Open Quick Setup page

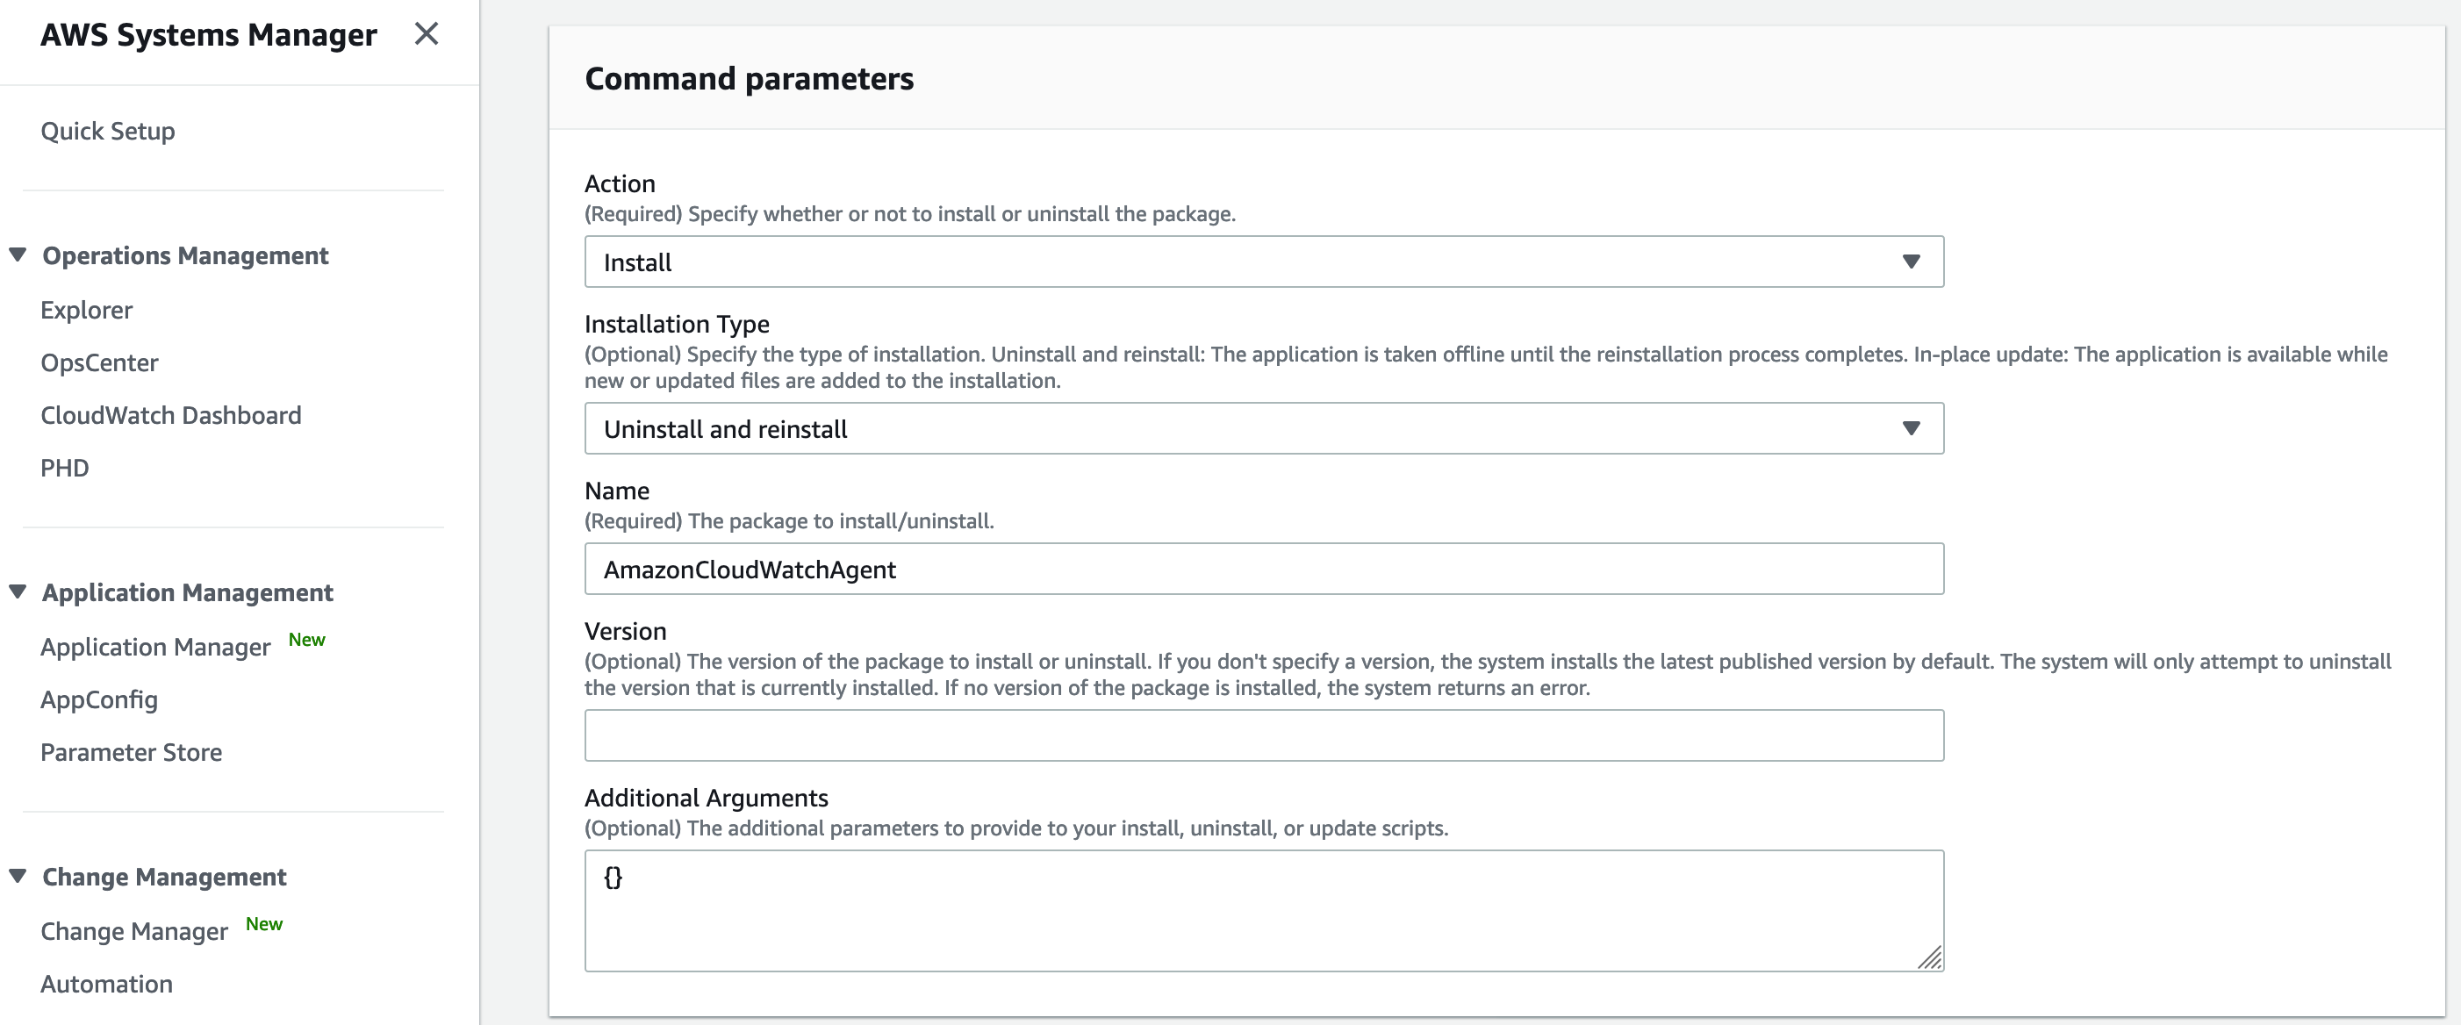coord(108,131)
